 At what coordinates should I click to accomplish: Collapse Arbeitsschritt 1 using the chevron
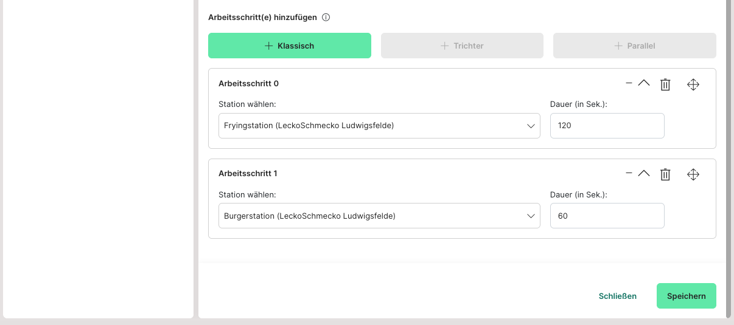pos(644,173)
